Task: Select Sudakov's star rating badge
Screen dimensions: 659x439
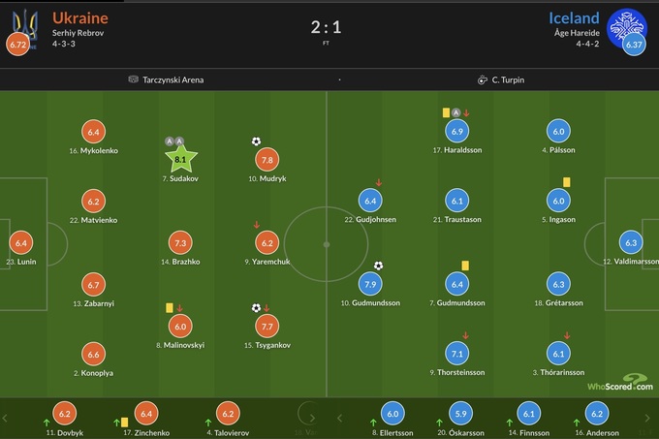Action: [181, 159]
